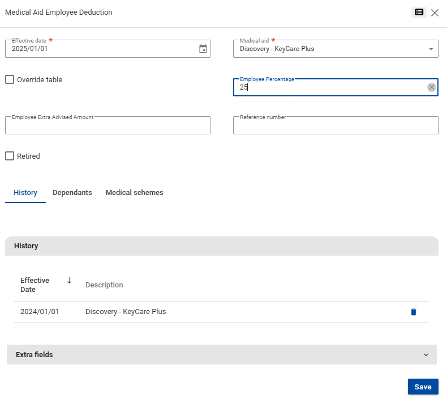447x407 pixels.
Task: Close the Medical Aid Employee Deduction dialog
Action: (x=435, y=12)
